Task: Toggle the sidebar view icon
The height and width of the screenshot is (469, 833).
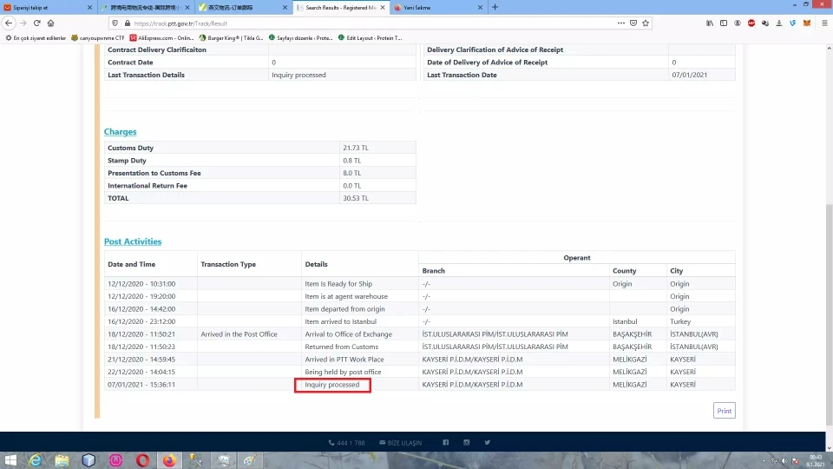Action: pos(724,23)
